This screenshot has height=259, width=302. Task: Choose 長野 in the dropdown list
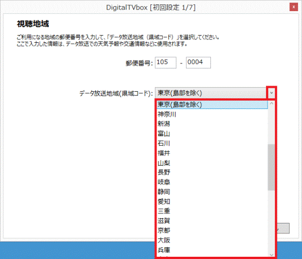click(x=212, y=172)
